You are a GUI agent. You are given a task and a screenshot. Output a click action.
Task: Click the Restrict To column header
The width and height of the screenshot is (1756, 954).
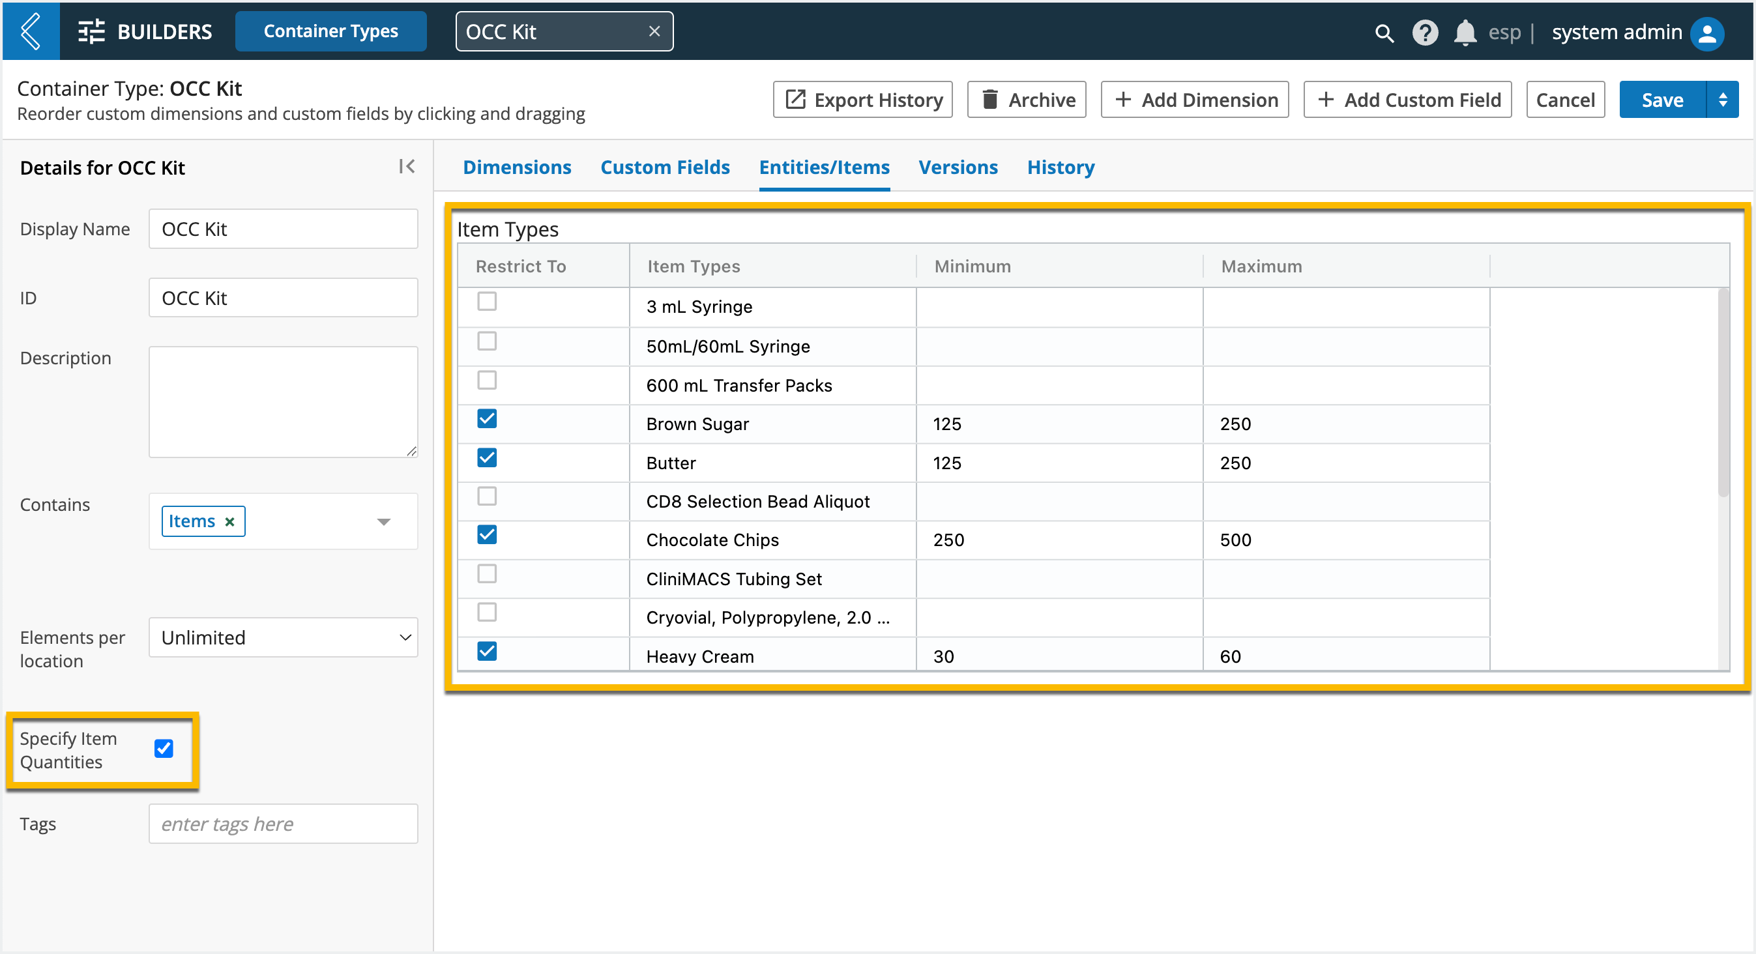click(x=544, y=266)
